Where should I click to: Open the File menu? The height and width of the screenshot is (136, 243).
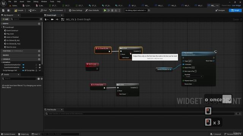(9, 2)
